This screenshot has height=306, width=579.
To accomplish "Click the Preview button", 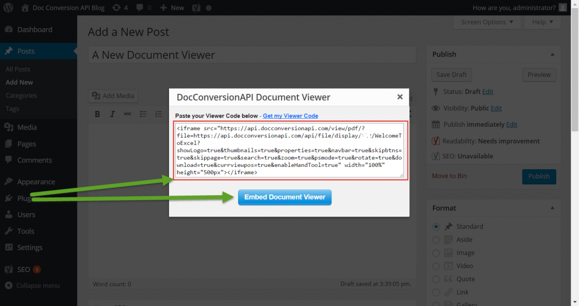I will coord(539,75).
